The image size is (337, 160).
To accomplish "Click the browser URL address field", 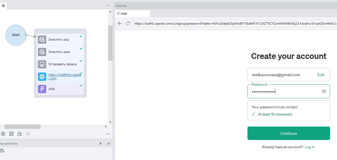I will point(235,23).
